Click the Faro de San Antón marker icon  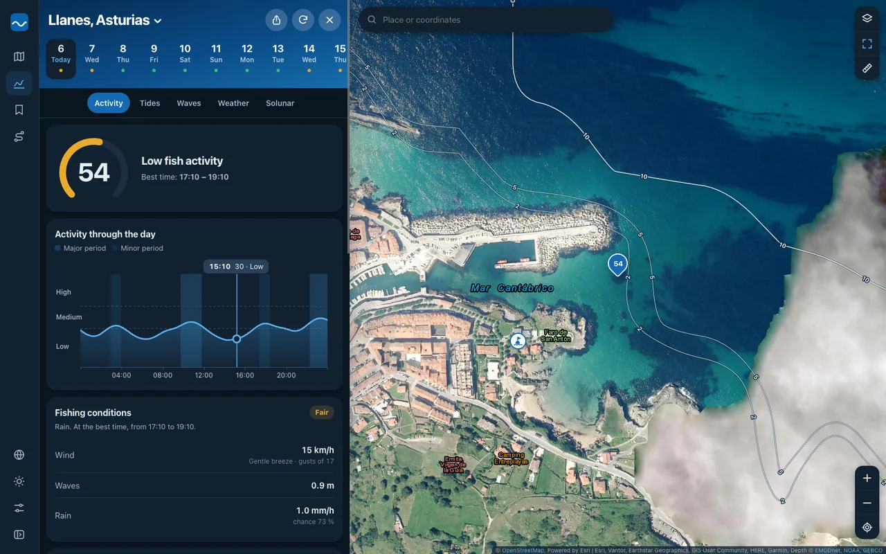tap(518, 341)
